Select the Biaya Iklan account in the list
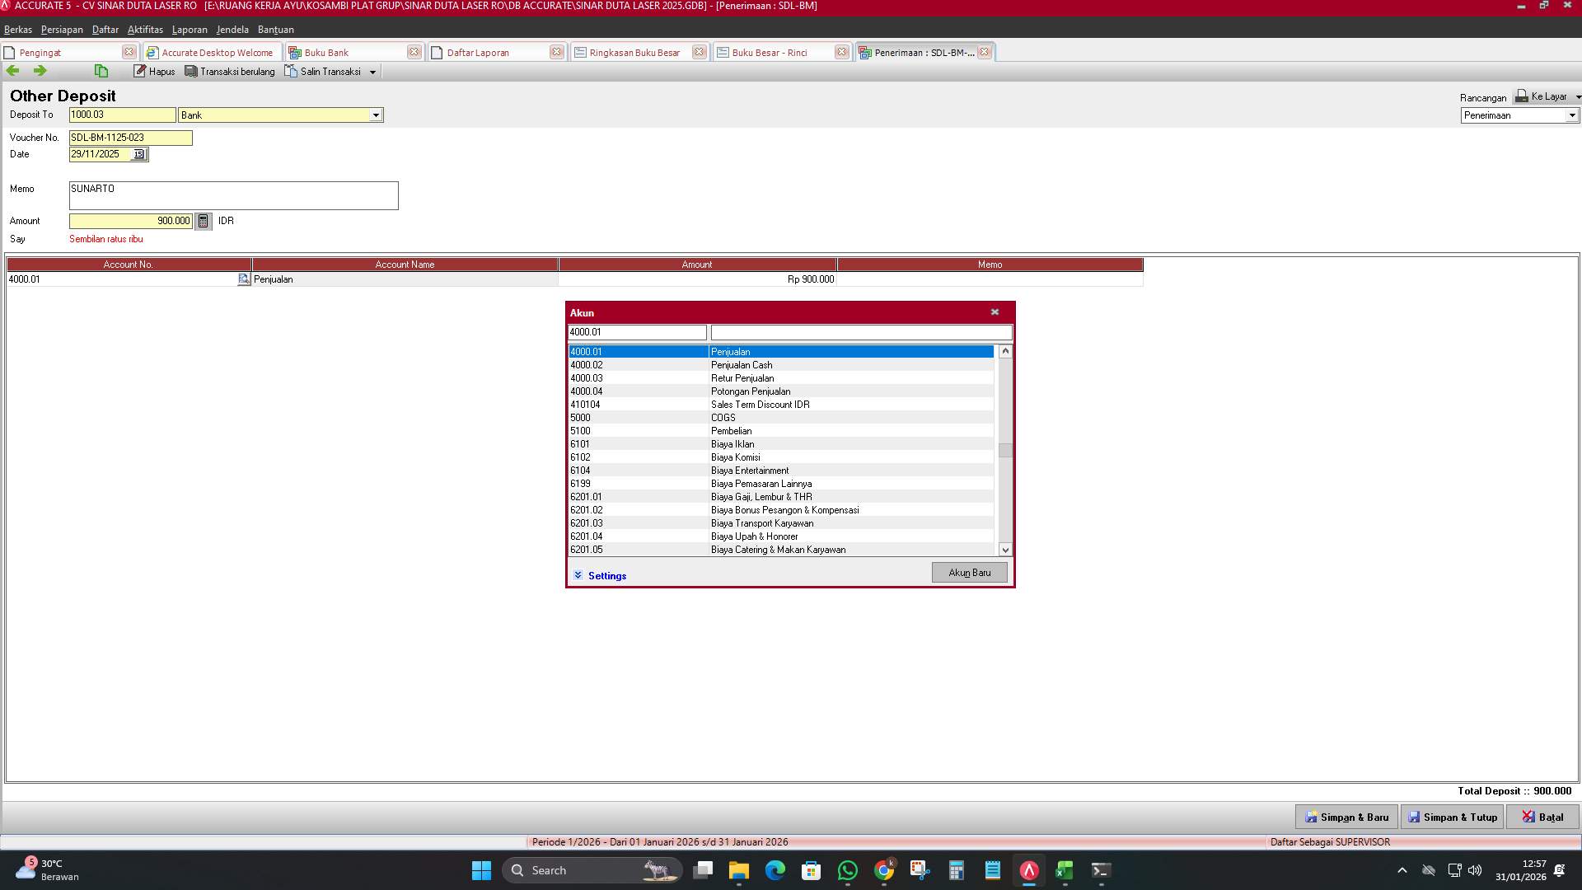 pyautogui.click(x=781, y=444)
